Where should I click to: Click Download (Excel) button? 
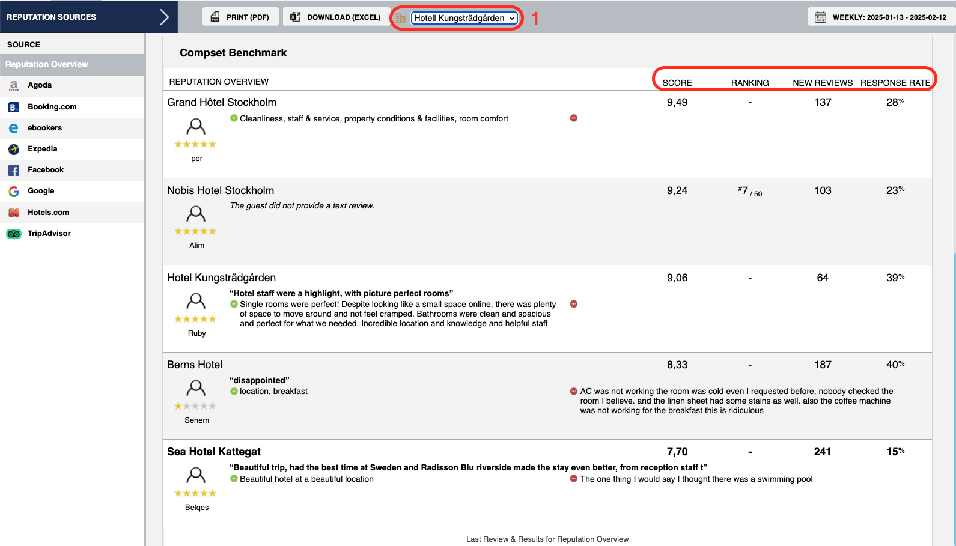click(335, 17)
